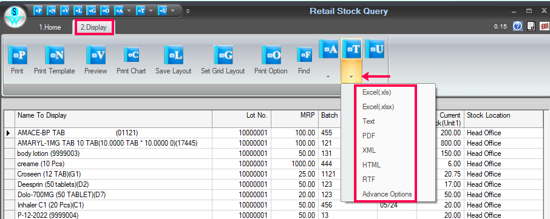Select the creame (10 Pcs) cell
This screenshot has width=550, height=219.
point(114,164)
